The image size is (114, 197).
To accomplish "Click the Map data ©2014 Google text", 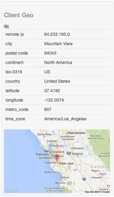I will (x=97, y=192).
